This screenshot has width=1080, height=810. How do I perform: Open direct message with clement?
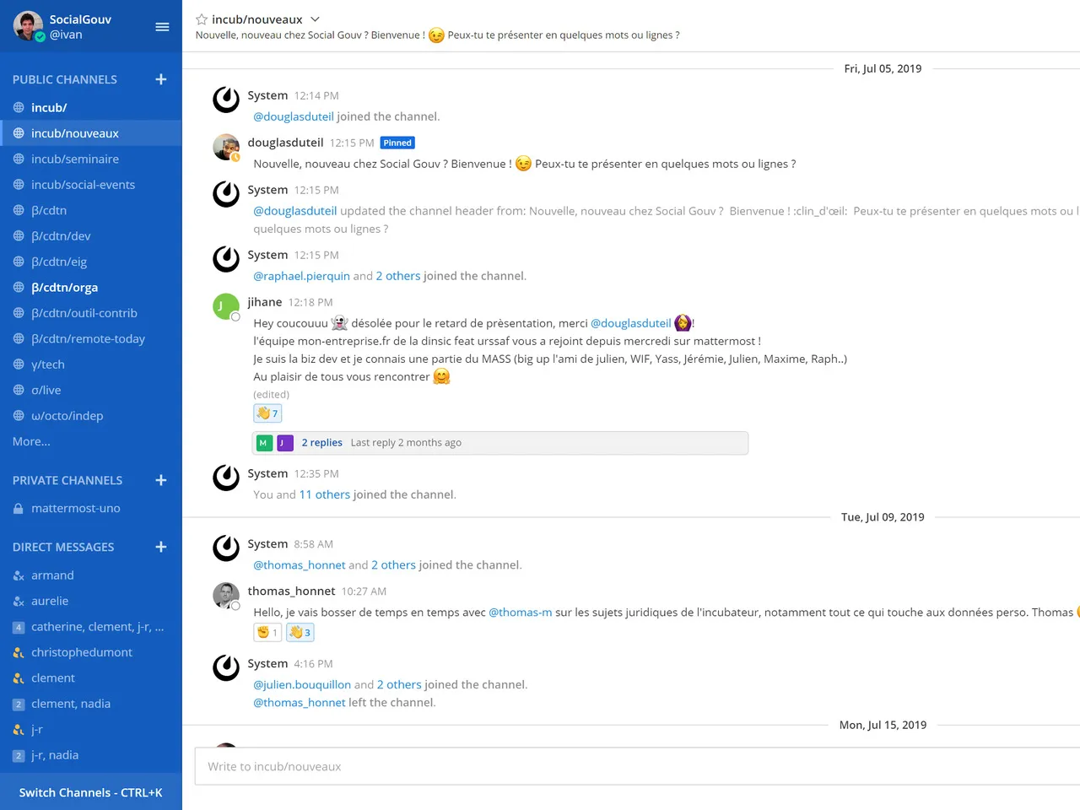(91, 678)
